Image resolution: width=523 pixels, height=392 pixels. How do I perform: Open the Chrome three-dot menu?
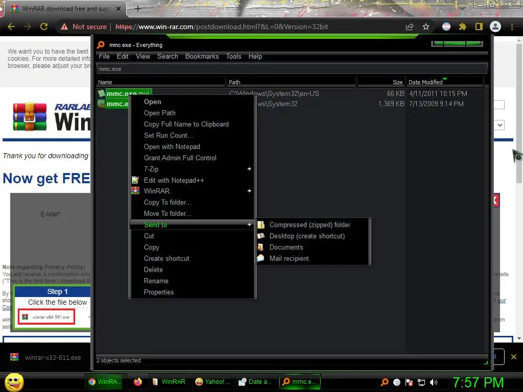(512, 27)
